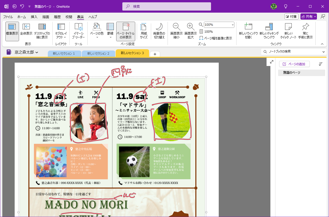Click inside the ノートブックの検索 search field
The image size is (329, 217).
click(x=293, y=52)
